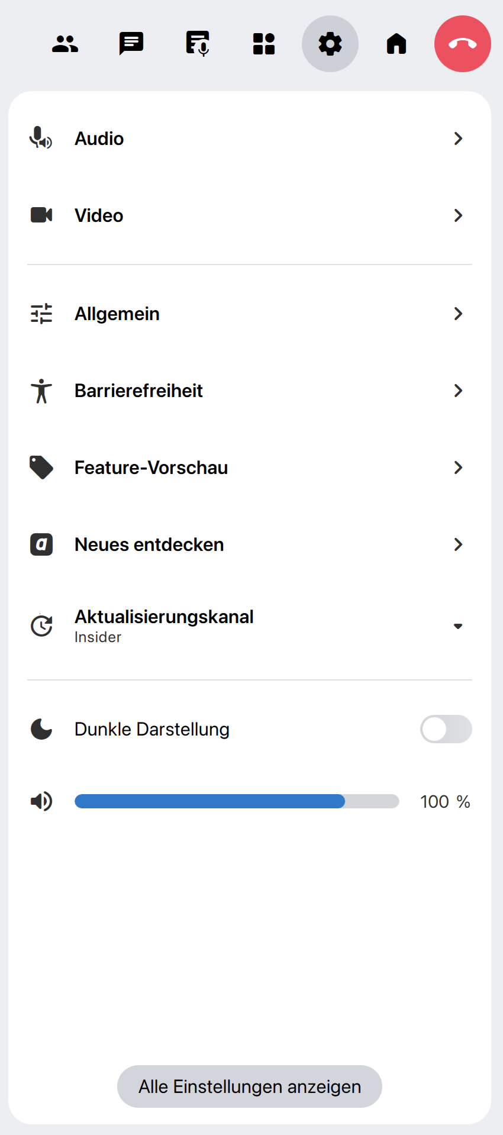This screenshot has width=503, height=1135.
Task: Open the transcription notes icon
Action: [x=198, y=44]
